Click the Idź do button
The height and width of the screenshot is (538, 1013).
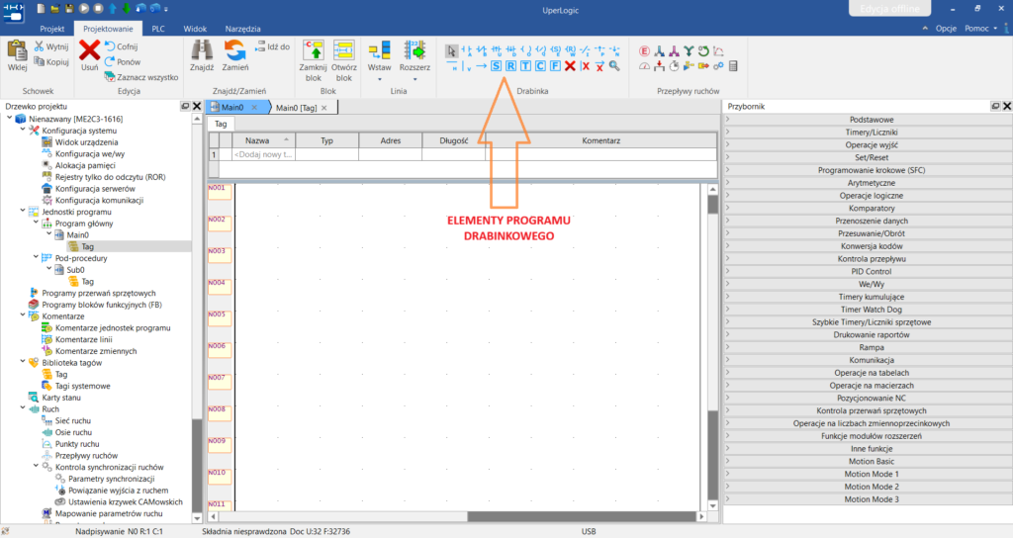(272, 46)
